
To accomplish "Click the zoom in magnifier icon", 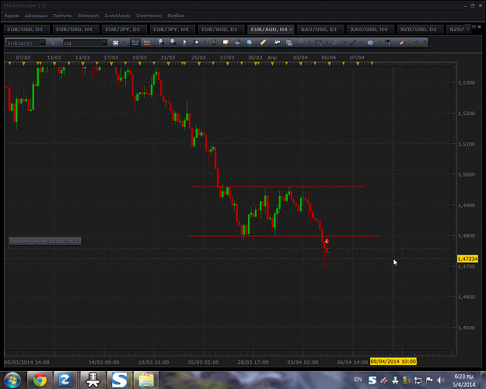I will 161,43.
